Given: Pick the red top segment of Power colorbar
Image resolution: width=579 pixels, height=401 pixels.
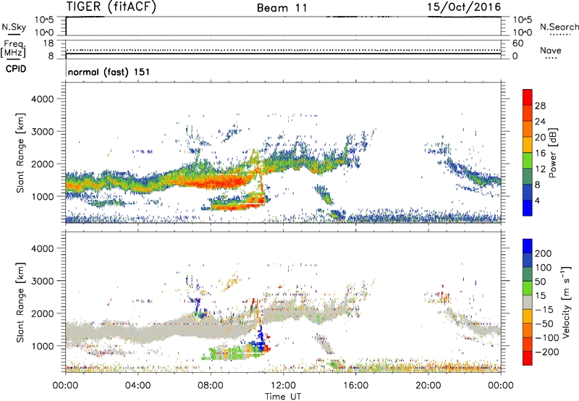Looking at the screenshot, I should [x=528, y=98].
